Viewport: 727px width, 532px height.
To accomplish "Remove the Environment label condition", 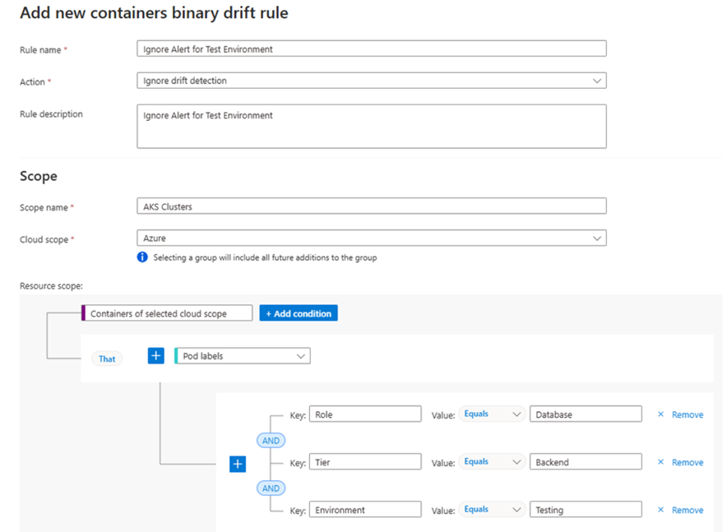I will (688, 511).
